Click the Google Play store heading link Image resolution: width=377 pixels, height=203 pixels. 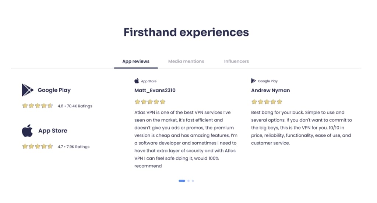coord(54,90)
